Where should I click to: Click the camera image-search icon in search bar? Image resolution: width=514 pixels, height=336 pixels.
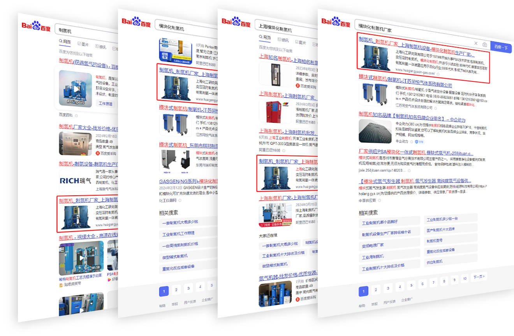pos(485,45)
